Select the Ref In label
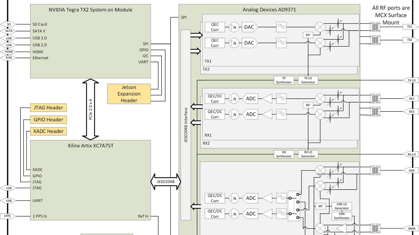This screenshot has height=235, width=419. (x=143, y=216)
